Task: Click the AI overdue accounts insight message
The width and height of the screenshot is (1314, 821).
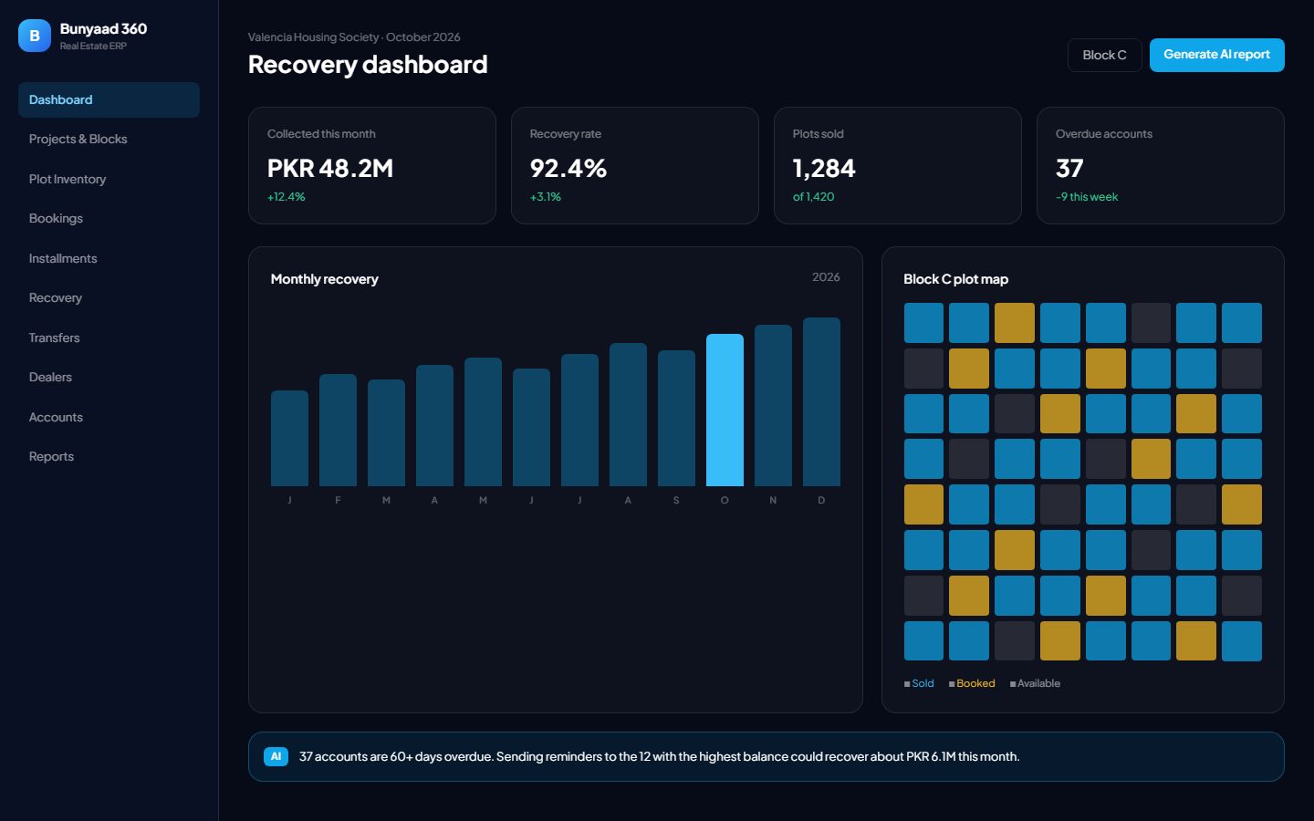Action: pyautogui.click(x=660, y=756)
